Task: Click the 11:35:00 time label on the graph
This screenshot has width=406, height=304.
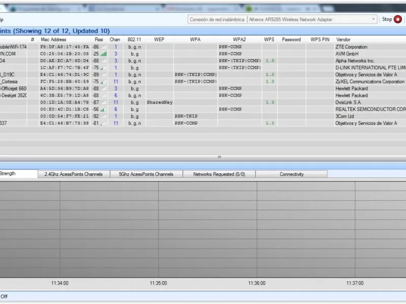Action: [x=158, y=283]
